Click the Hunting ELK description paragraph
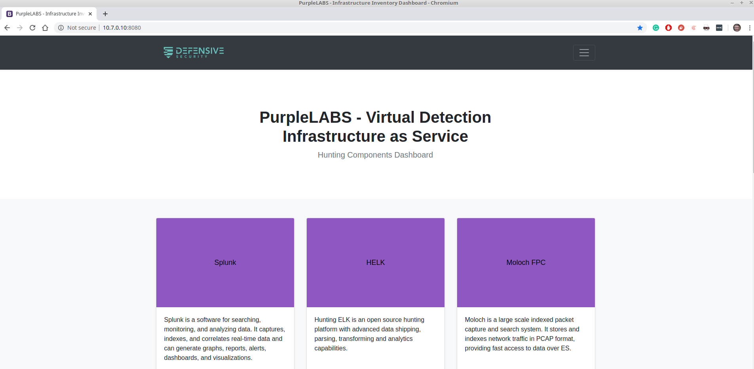Image resolution: width=754 pixels, height=369 pixels. tap(370, 334)
